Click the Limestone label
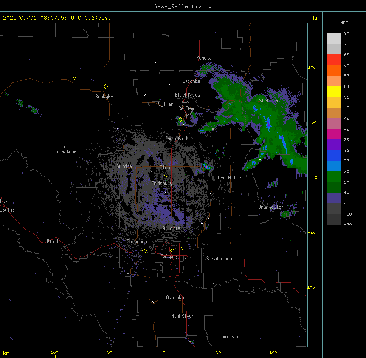 point(65,151)
